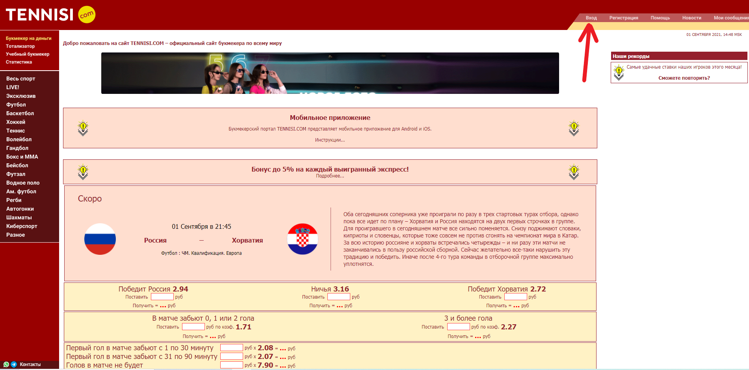Click the bet input for Победит Россия

(x=162, y=297)
